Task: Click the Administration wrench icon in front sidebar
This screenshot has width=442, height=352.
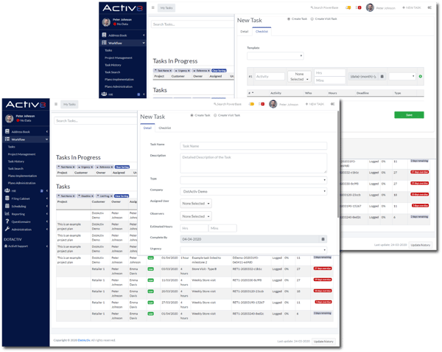Action: point(7,229)
